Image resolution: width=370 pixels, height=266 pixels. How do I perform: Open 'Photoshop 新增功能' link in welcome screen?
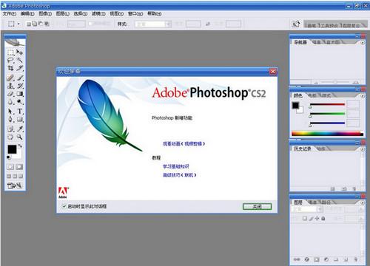pos(172,117)
